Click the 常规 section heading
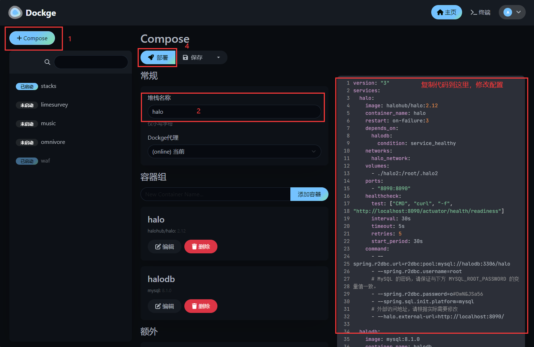 pos(149,76)
